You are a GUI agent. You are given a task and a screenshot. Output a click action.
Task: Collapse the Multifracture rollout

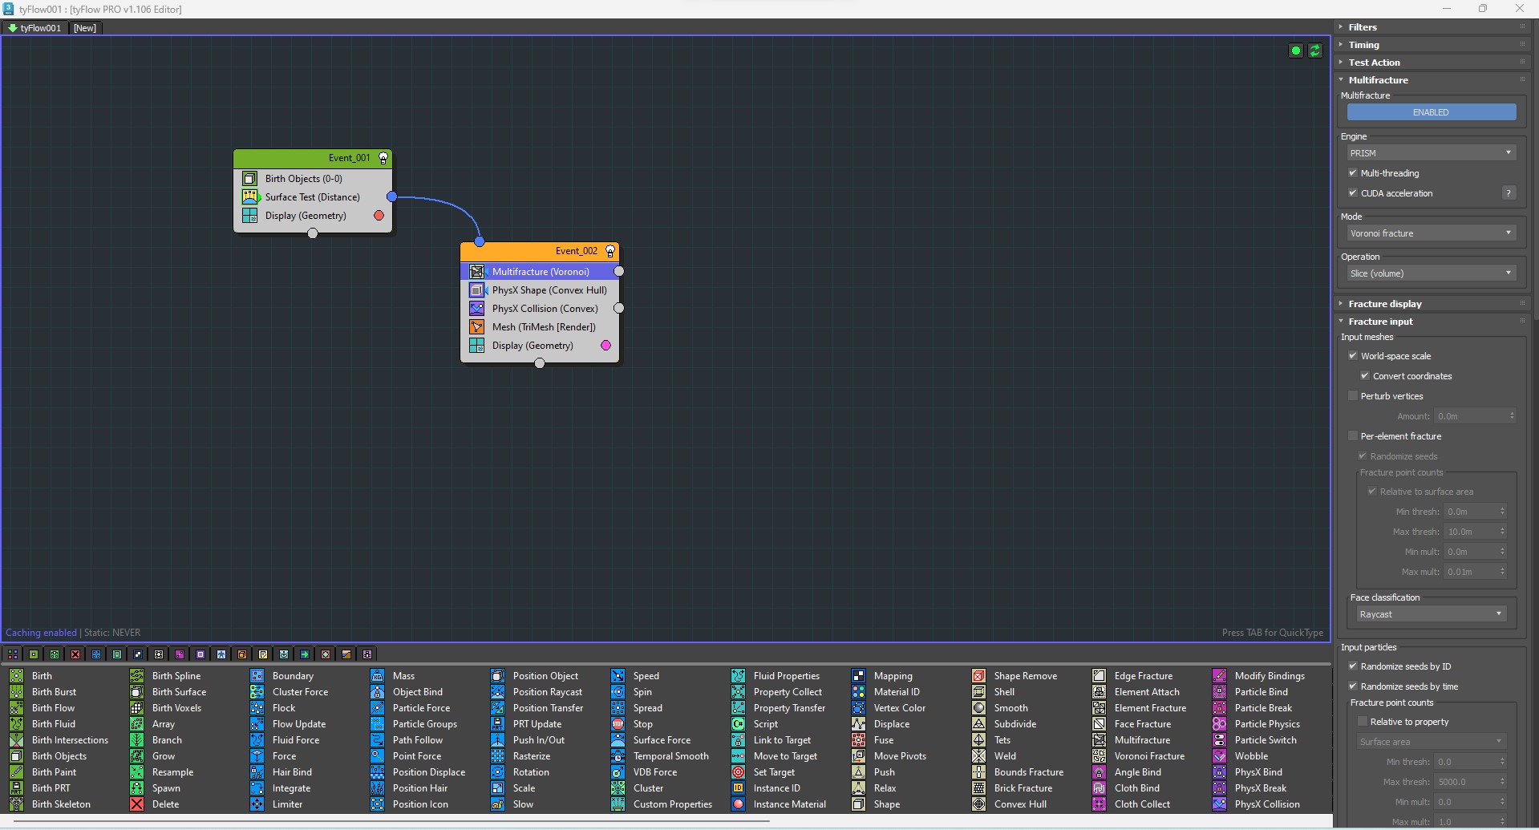coord(1432,80)
